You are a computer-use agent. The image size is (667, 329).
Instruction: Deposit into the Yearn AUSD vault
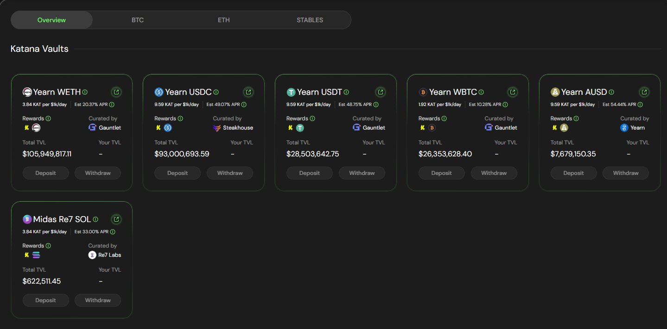[573, 173]
